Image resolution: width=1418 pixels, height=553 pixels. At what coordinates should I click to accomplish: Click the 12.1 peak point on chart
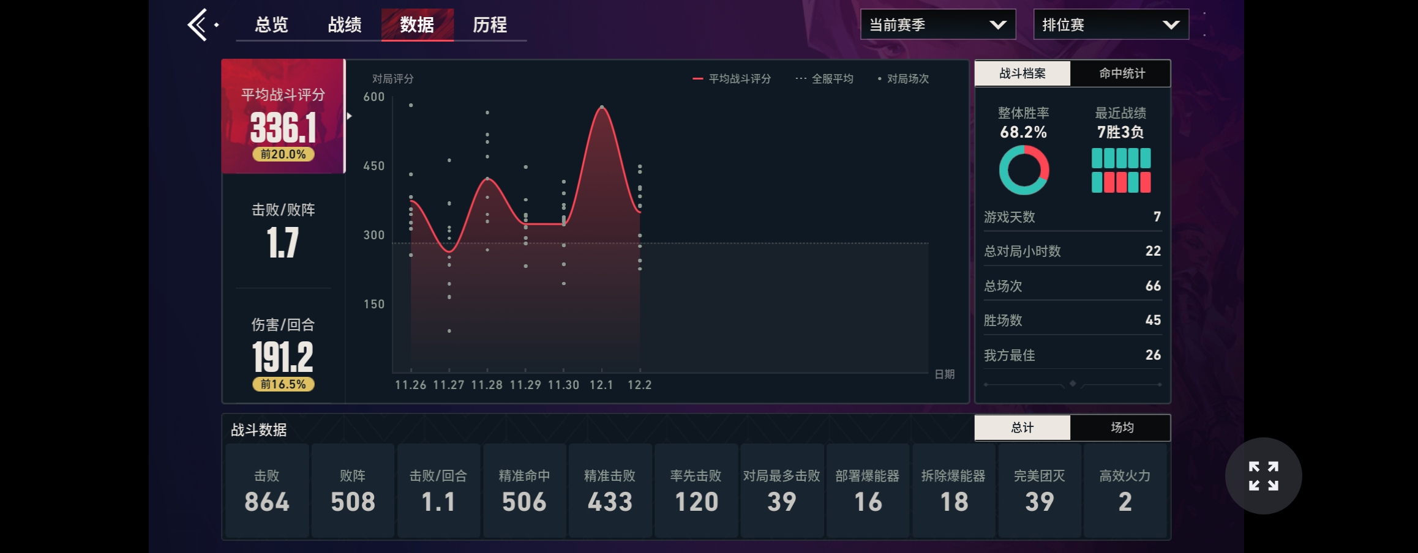pos(602,107)
